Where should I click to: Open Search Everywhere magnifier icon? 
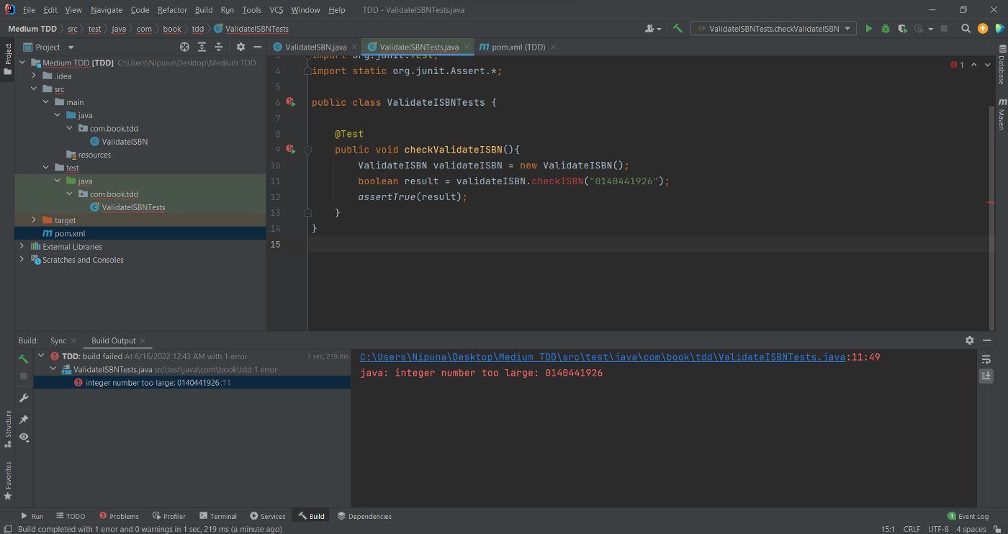(966, 29)
